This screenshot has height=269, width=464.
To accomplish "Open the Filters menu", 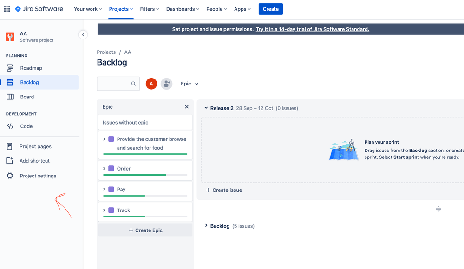I will 150,9.
